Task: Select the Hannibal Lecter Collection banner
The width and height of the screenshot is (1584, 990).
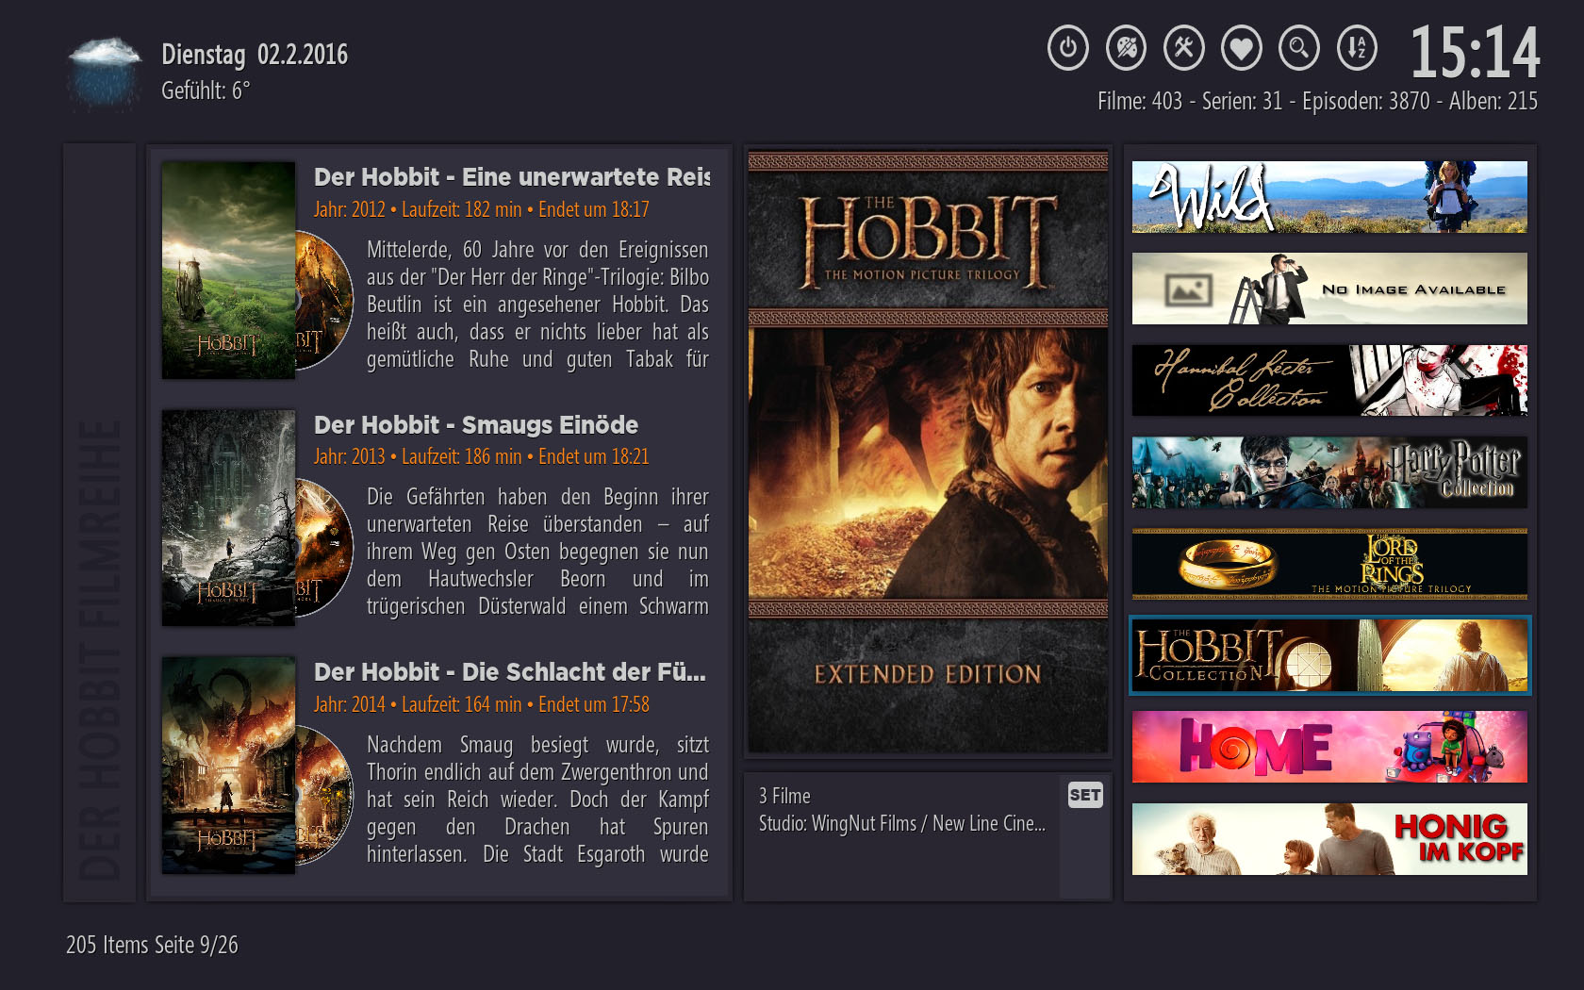Action: click(1329, 380)
